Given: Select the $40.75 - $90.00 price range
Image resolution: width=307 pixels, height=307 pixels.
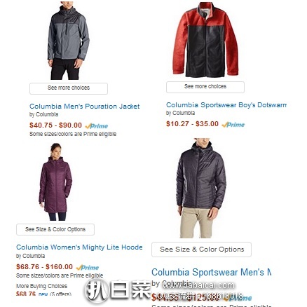Looking at the screenshot, I should 55,125.
